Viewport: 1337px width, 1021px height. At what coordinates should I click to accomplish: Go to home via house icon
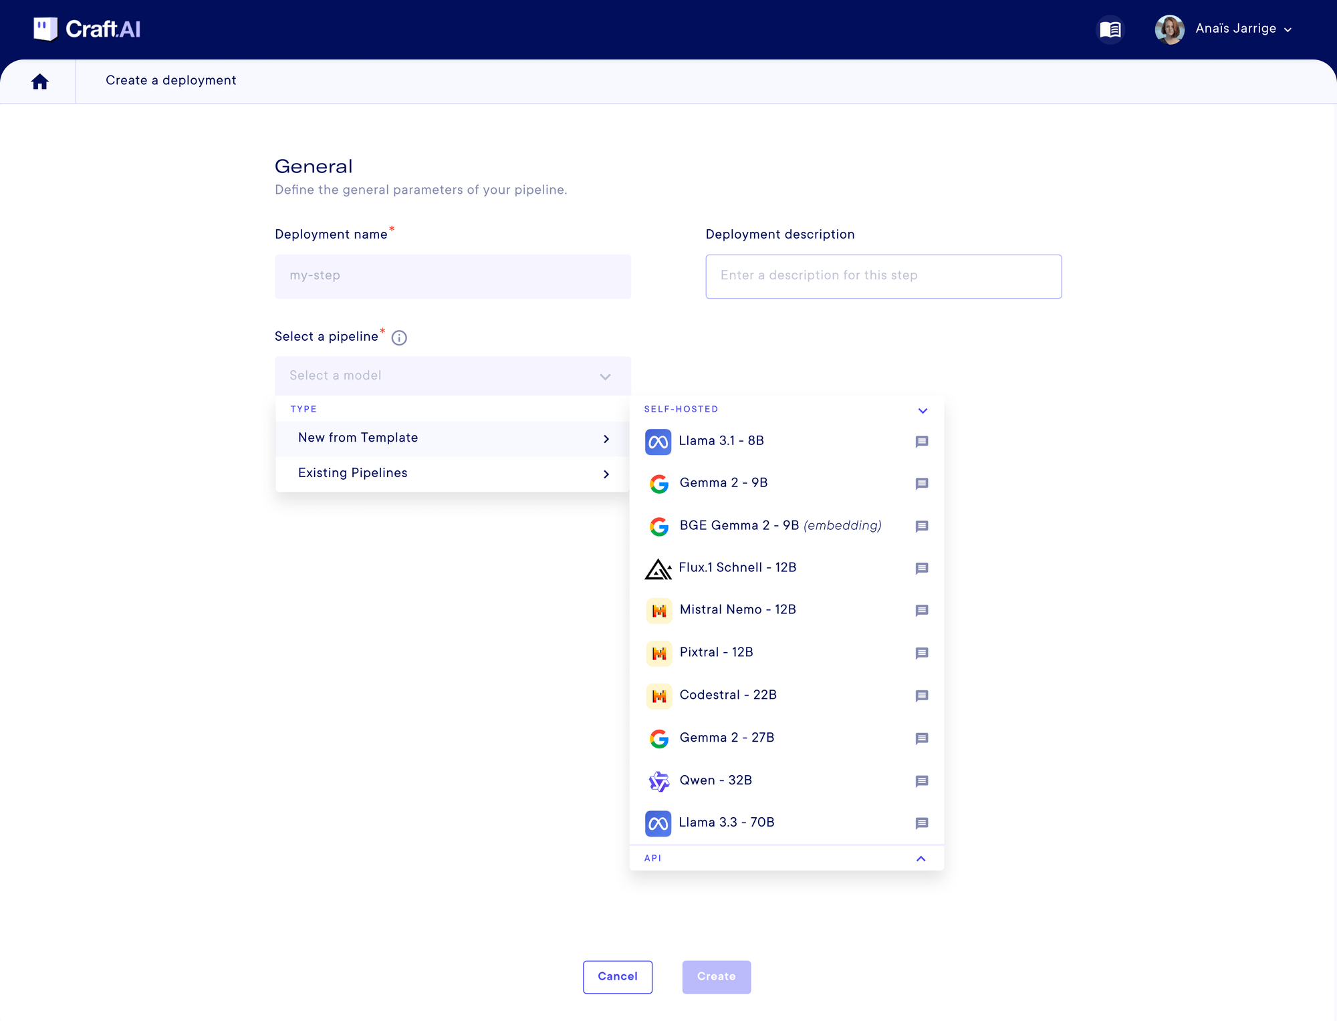coord(40,82)
